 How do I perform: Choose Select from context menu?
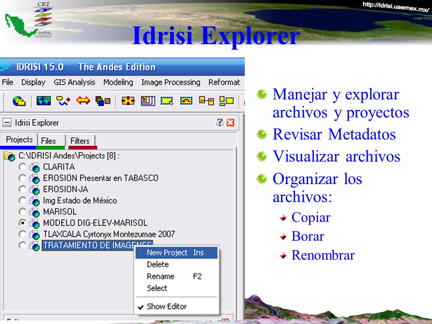pos(176,288)
